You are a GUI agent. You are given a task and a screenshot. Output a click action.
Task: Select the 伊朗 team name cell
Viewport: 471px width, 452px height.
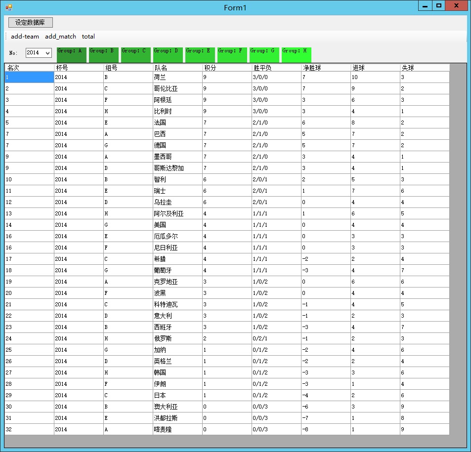click(x=177, y=384)
